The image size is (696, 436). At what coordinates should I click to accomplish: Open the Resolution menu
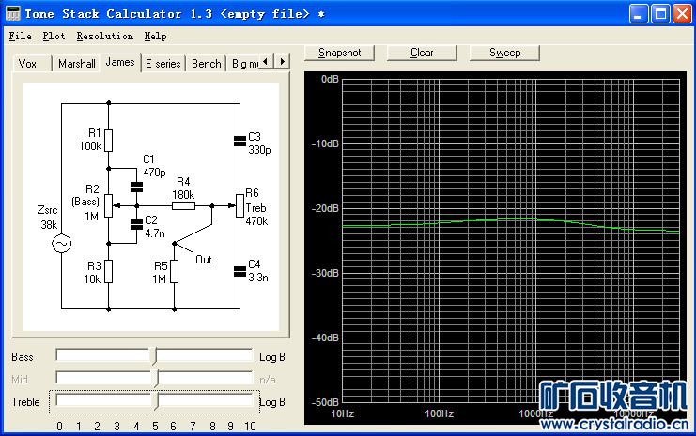[x=104, y=37]
